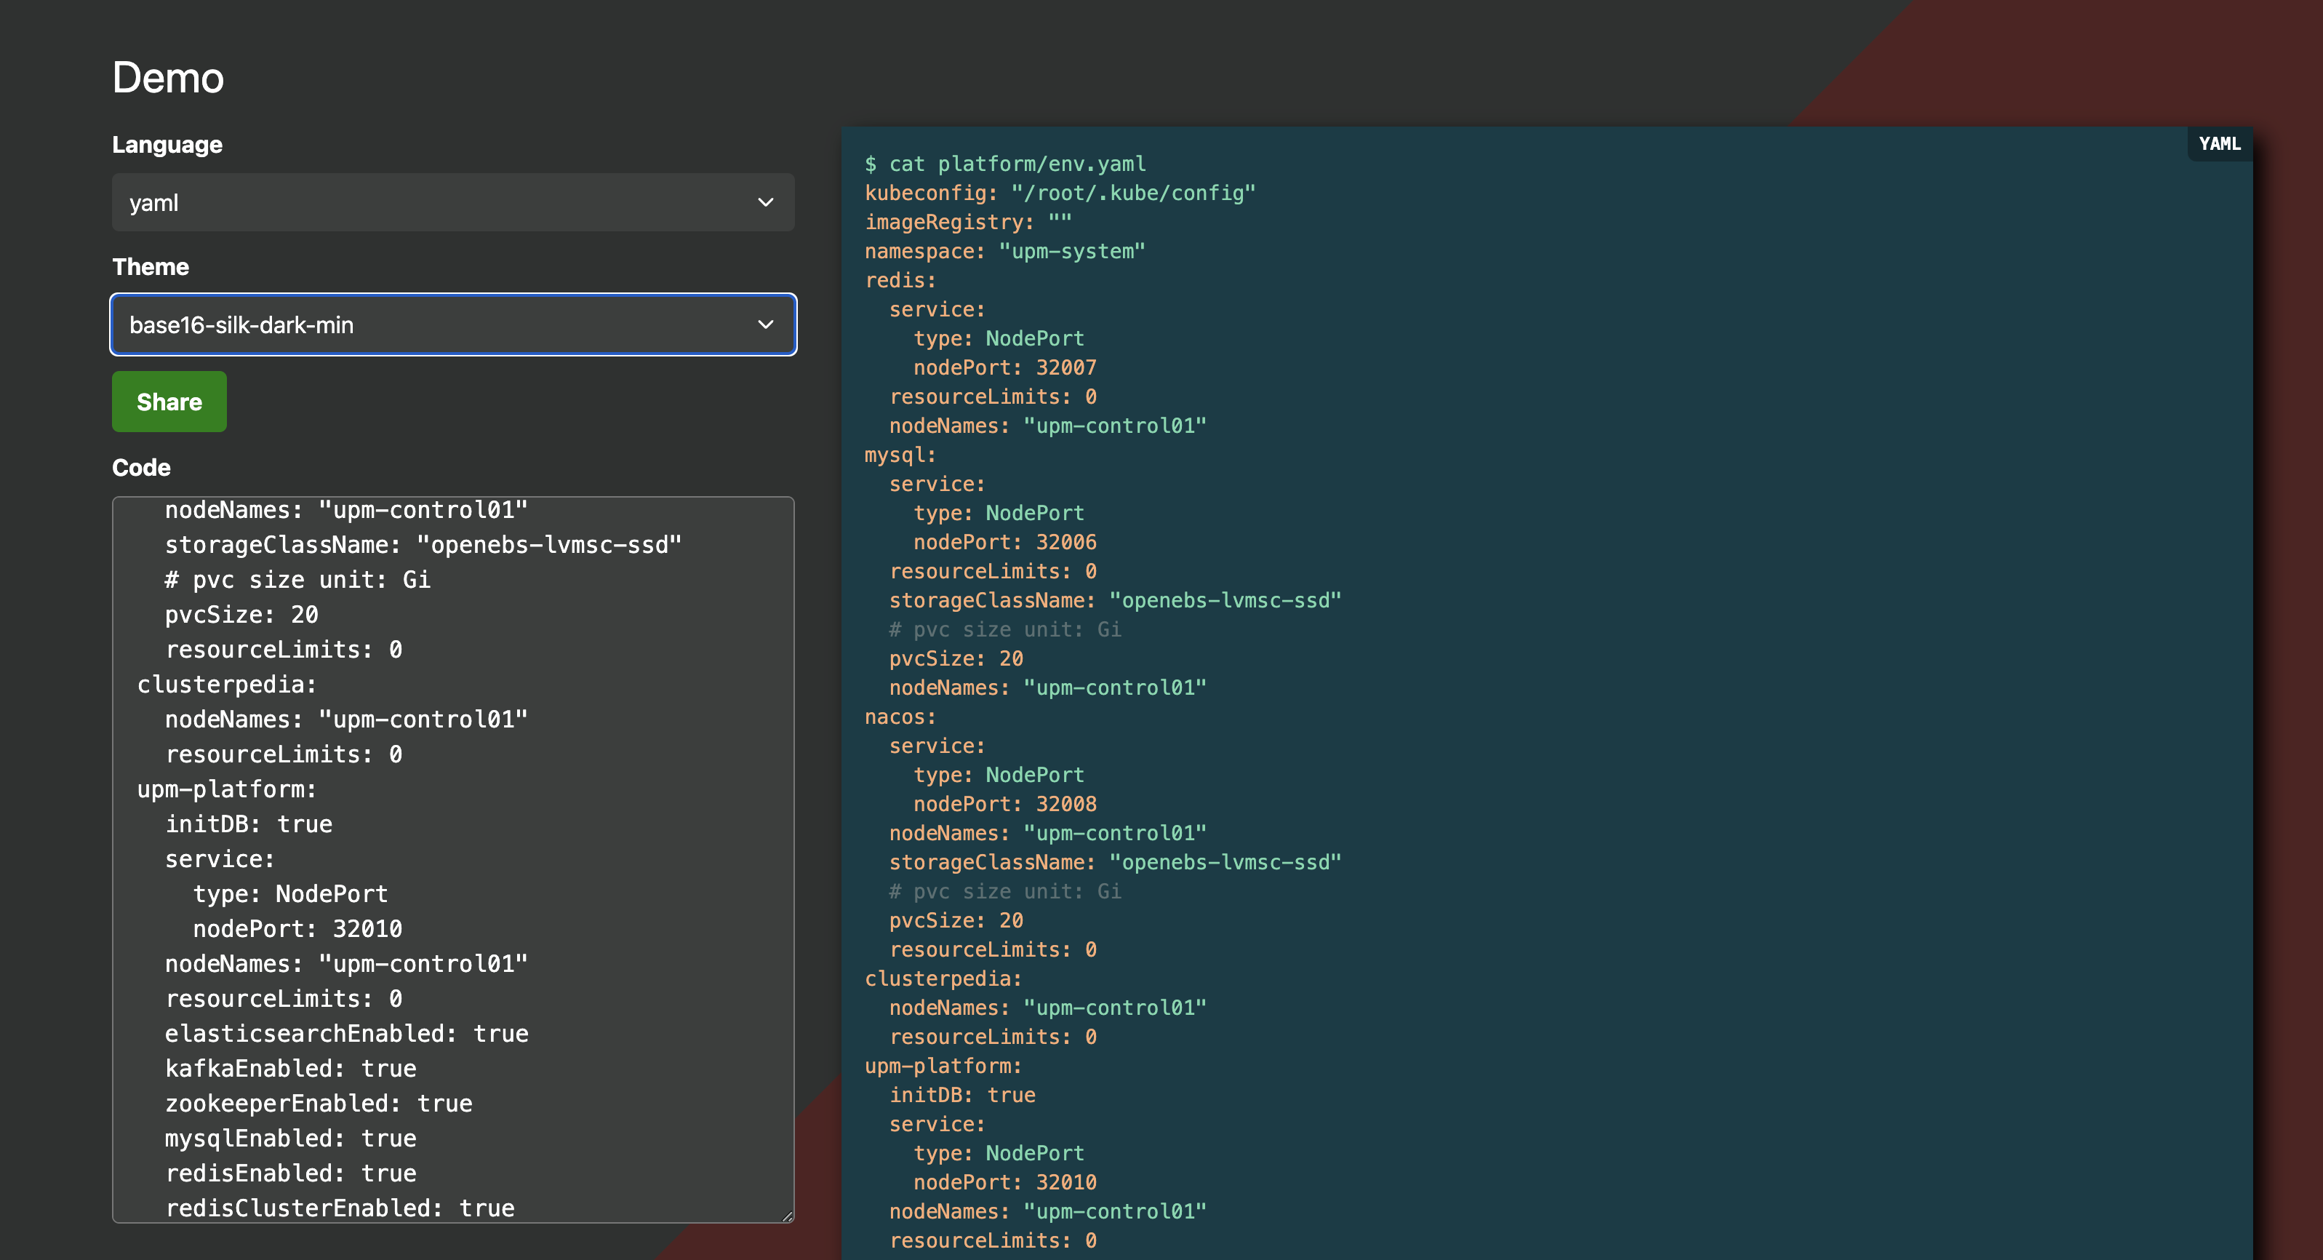Click 'zookeeperEnabled: true' in Code textarea

(319, 1104)
